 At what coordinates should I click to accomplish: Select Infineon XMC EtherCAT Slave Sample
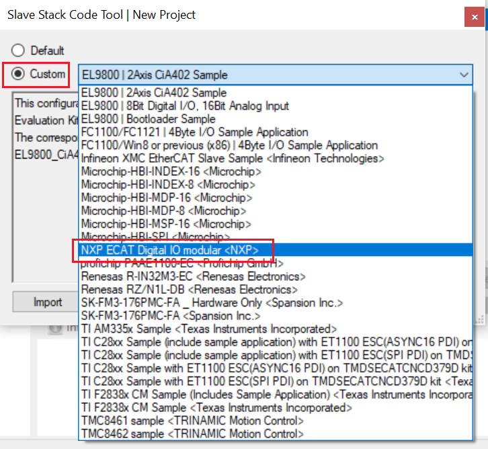(233, 159)
